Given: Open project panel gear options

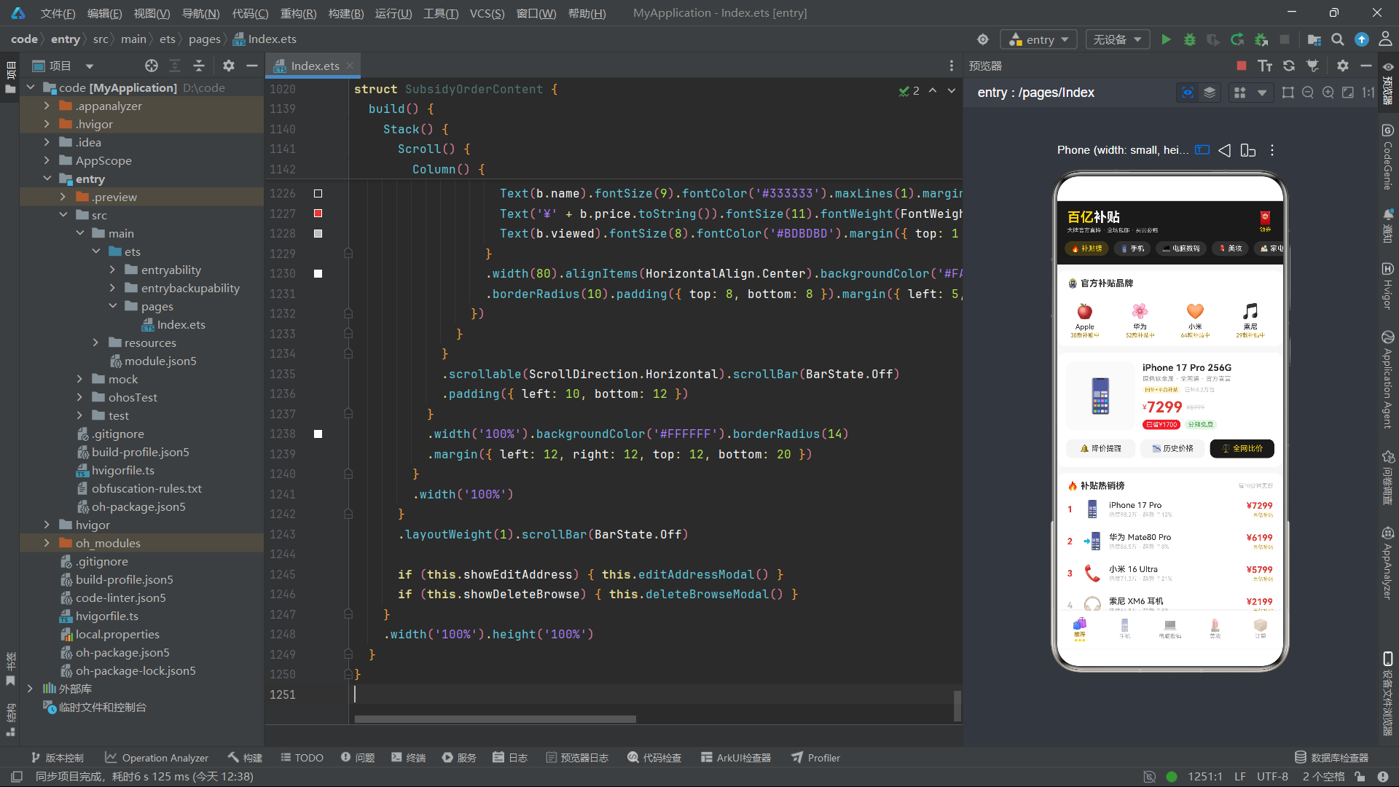Looking at the screenshot, I should (x=229, y=66).
